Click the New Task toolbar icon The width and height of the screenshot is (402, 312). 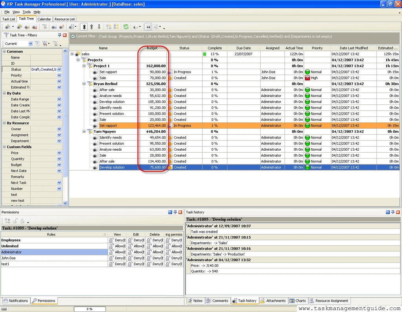[x=7, y=27]
